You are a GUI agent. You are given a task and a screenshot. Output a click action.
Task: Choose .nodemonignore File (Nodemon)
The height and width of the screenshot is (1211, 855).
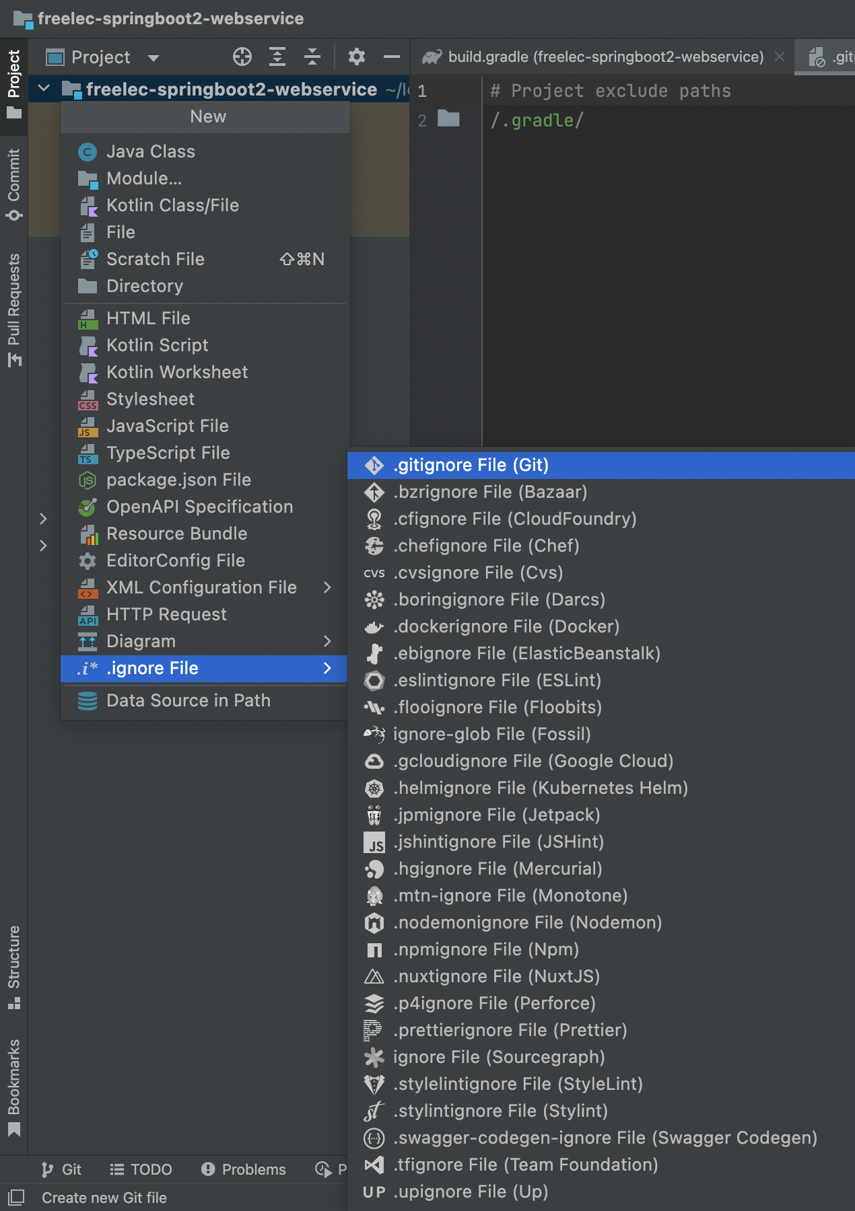tap(601, 922)
